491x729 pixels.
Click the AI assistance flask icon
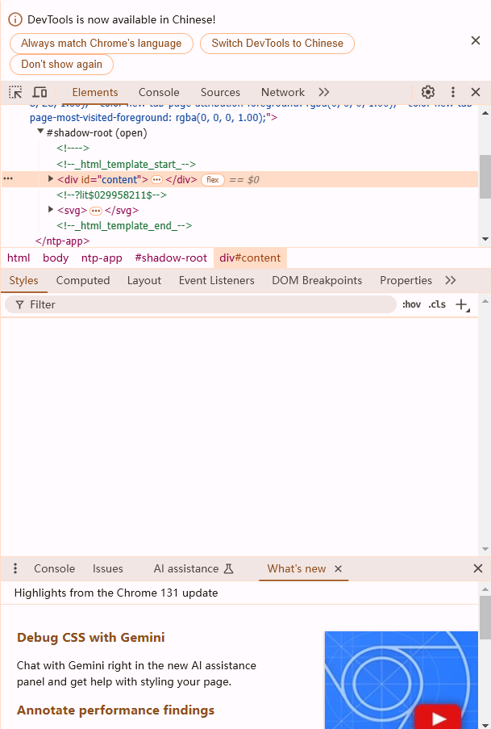(x=228, y=568)
